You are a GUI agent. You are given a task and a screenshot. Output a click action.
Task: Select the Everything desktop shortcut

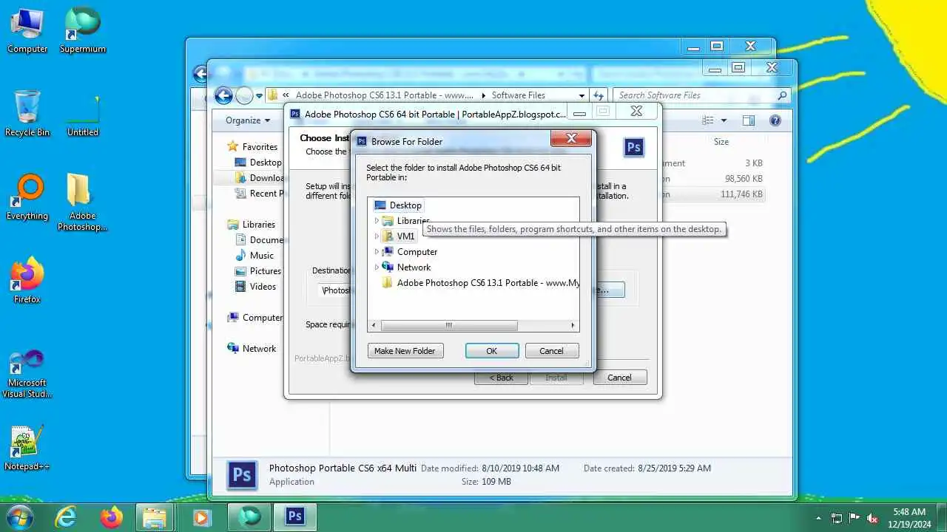coord(27,197)
